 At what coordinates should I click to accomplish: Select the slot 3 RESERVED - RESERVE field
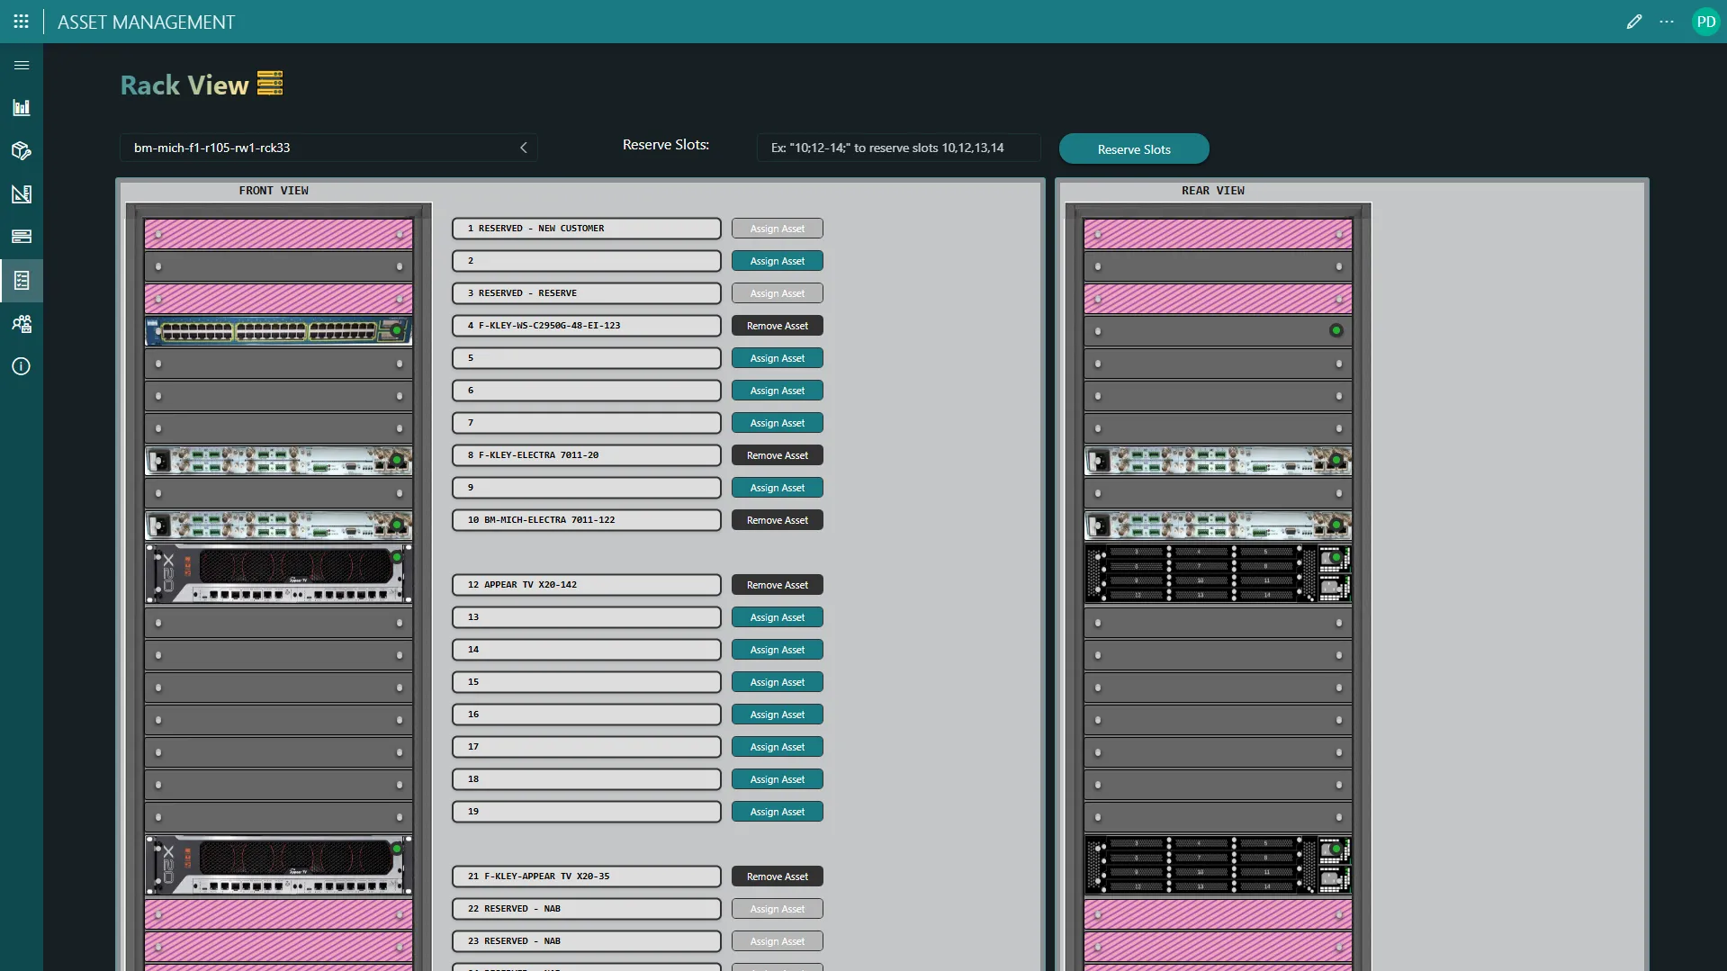point(587,293)
